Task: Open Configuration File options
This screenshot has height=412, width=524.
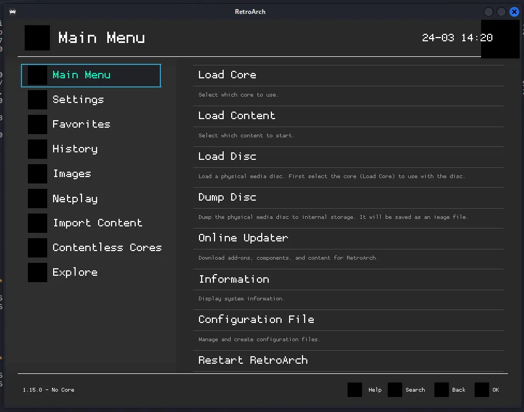Action: coord(256,320)
